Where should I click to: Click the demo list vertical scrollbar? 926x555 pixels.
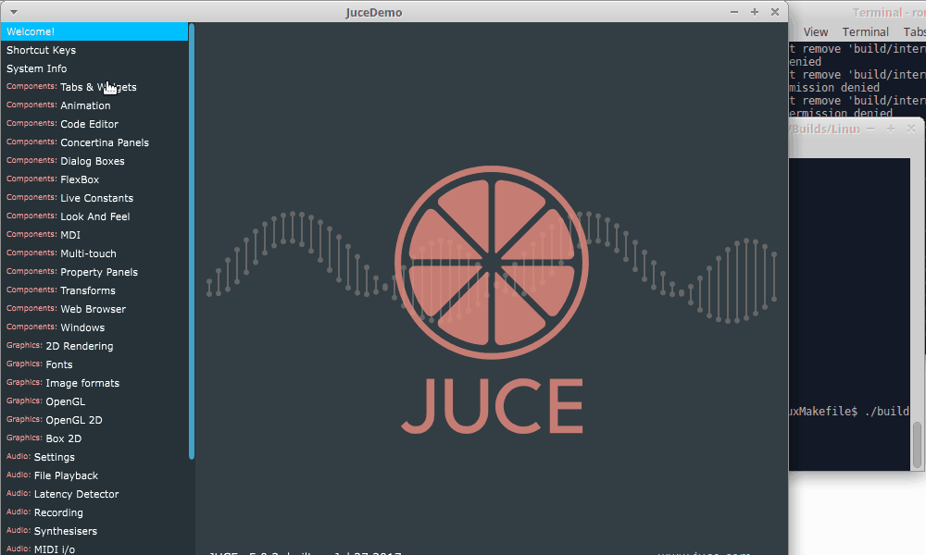[192, 240]
